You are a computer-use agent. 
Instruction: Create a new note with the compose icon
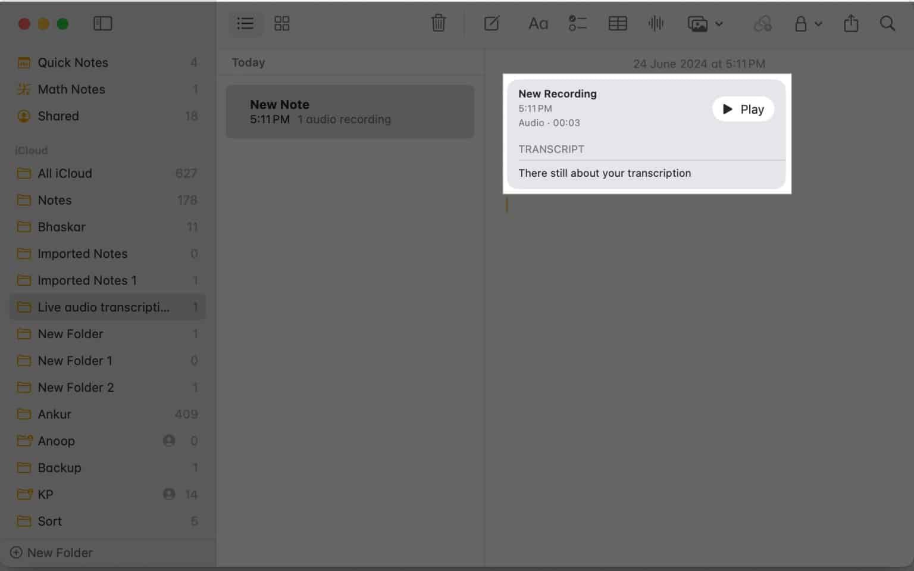coord(492,23)
